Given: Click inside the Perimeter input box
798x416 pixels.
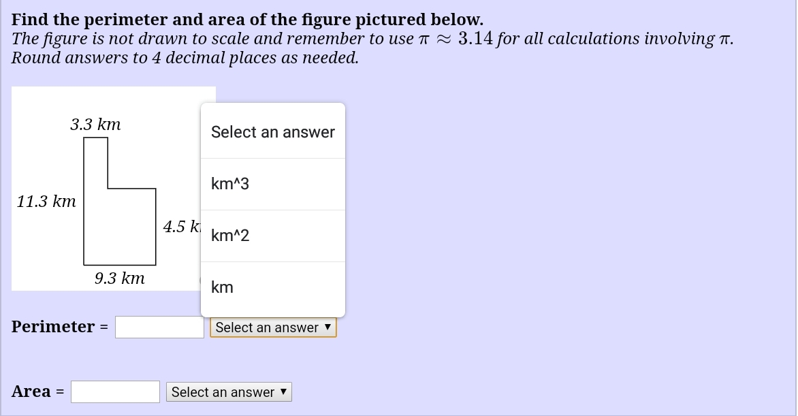Looking at the screenshot, I should click(159, 327).
